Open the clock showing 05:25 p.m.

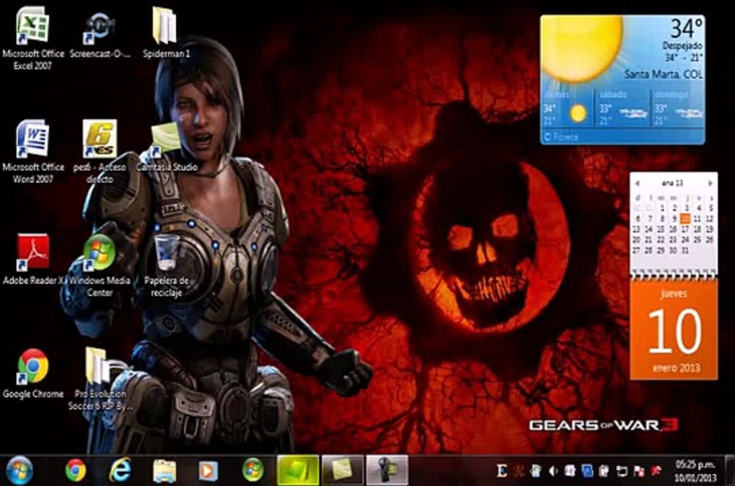(696, 470)
